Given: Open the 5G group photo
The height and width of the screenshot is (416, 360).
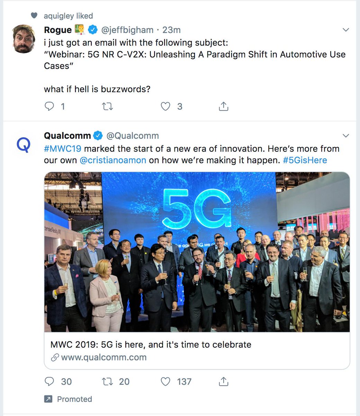Looking at the screenshot, I should coord(197,252).
